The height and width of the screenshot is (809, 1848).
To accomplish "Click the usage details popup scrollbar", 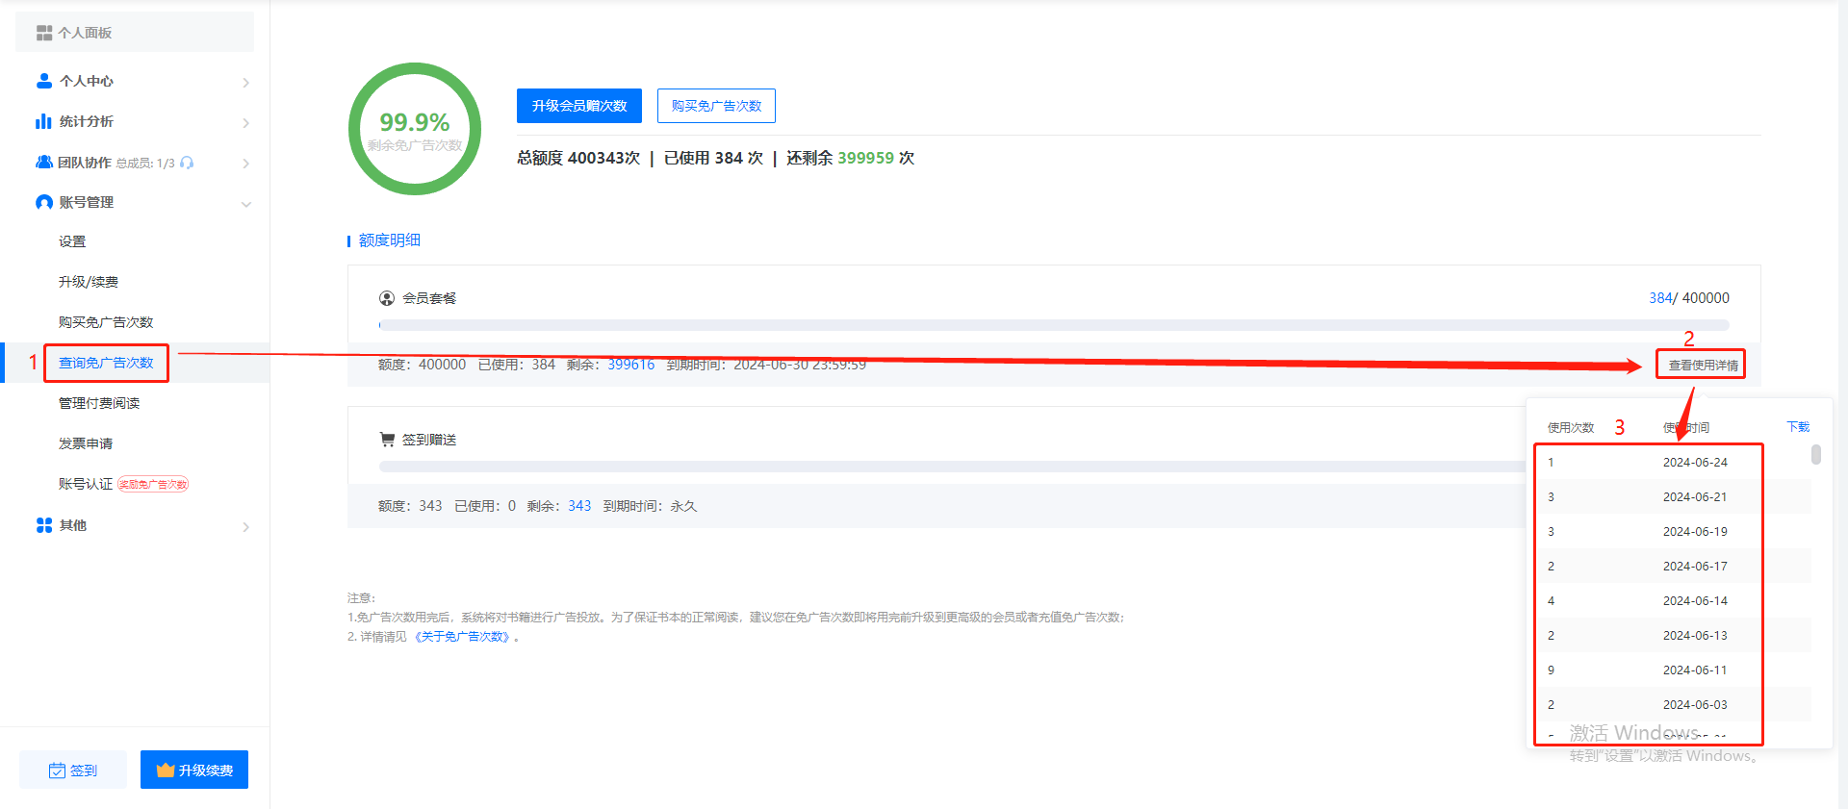I will (1815, 454).
